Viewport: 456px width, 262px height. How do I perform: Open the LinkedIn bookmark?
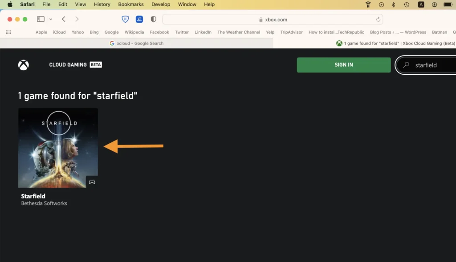(203, 32)
